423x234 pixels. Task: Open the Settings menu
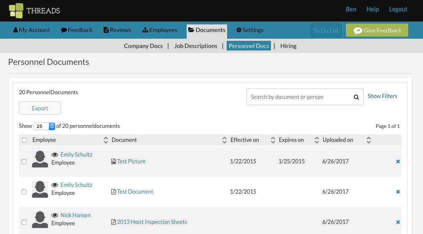point(250,30)
